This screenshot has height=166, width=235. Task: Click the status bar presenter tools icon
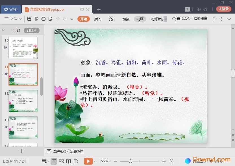[x=76, y=161]
